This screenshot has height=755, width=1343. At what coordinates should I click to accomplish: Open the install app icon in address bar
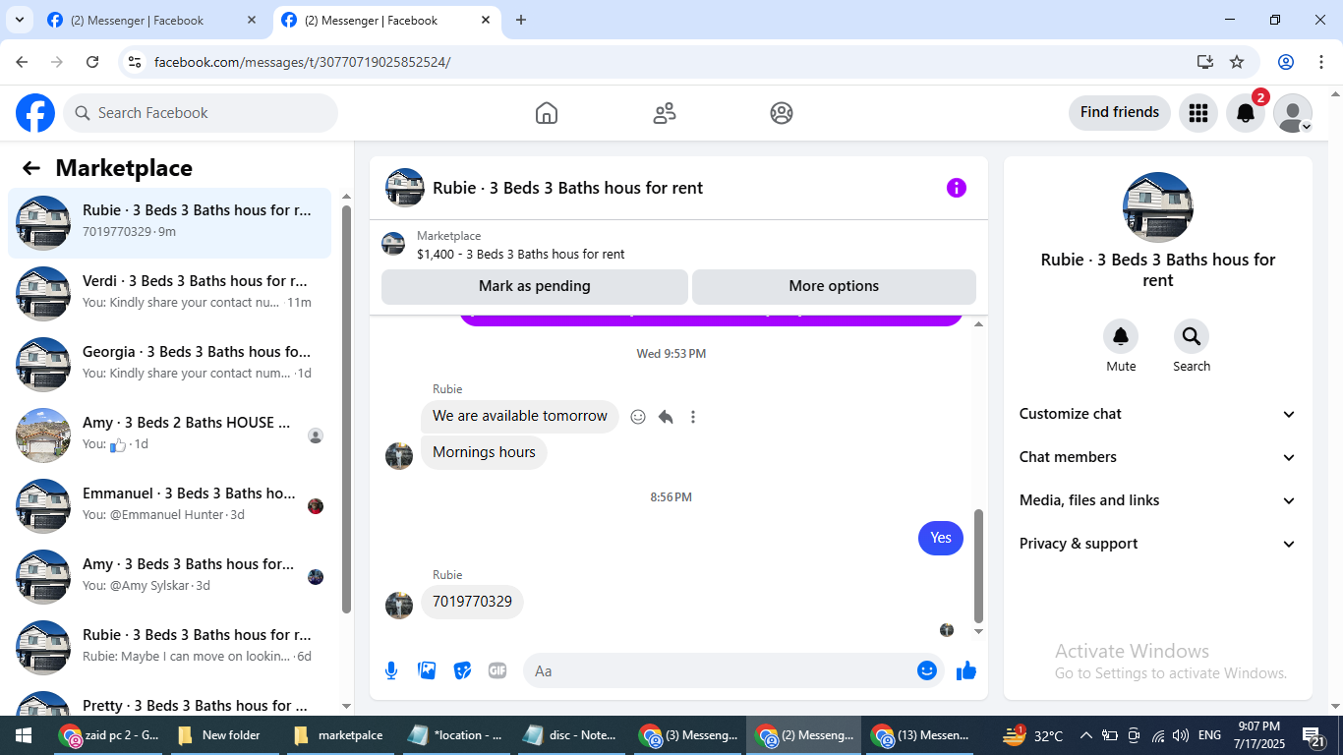[1205, 62]
